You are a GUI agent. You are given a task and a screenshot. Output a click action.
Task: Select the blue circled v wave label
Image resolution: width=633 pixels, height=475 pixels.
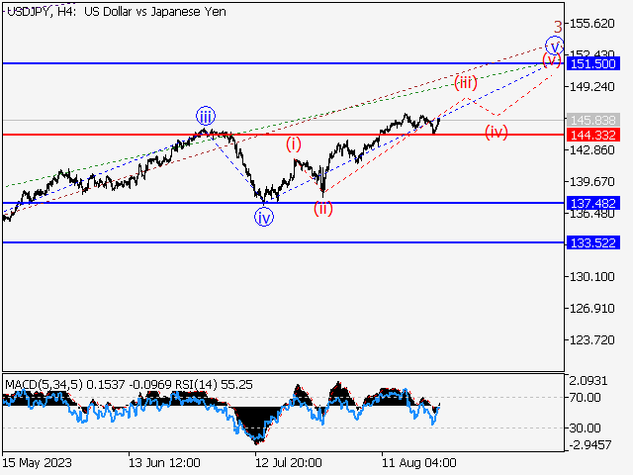point(555,46)
